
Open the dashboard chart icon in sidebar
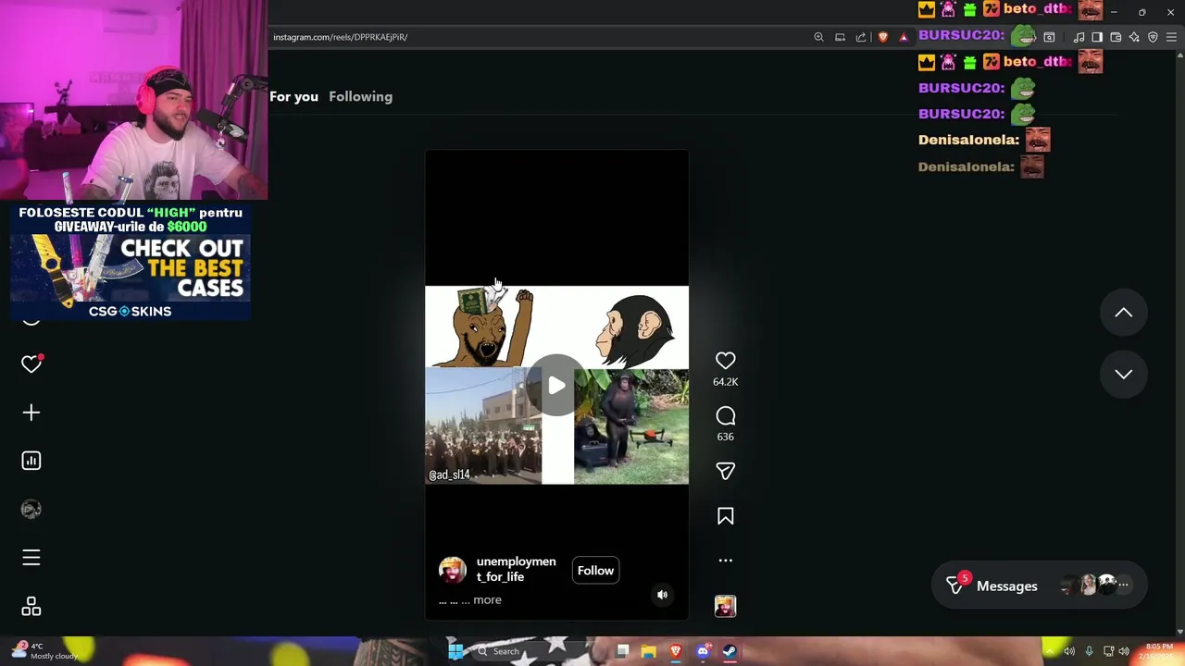pyautogui.click(x=31, y=461)
